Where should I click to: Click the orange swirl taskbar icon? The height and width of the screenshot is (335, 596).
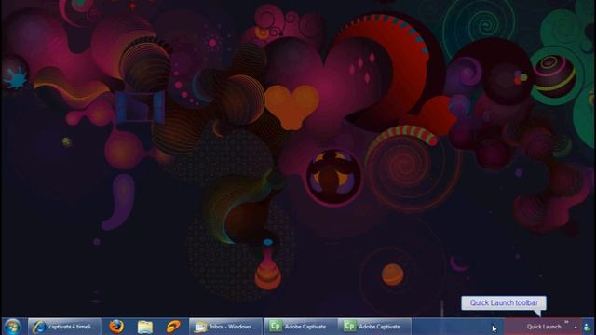tap(174, 327)
